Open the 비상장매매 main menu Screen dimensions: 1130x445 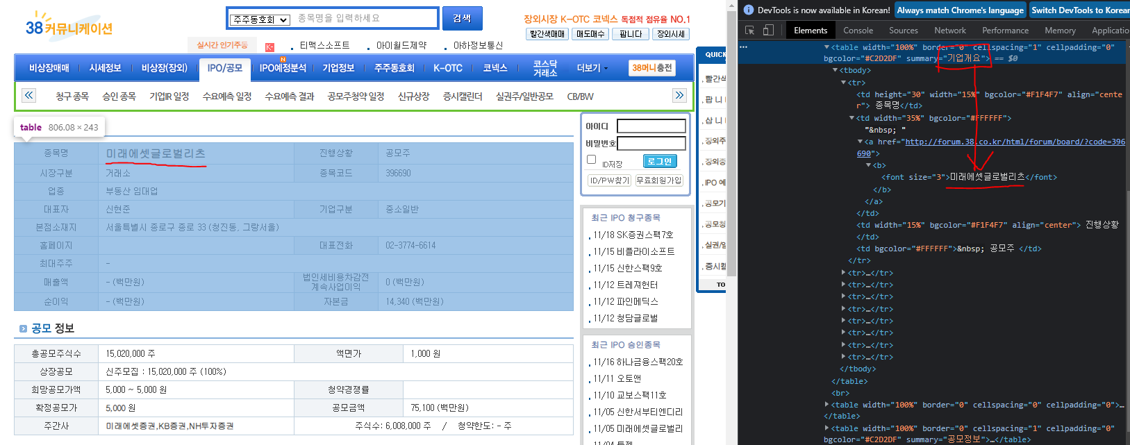(49, 68)
